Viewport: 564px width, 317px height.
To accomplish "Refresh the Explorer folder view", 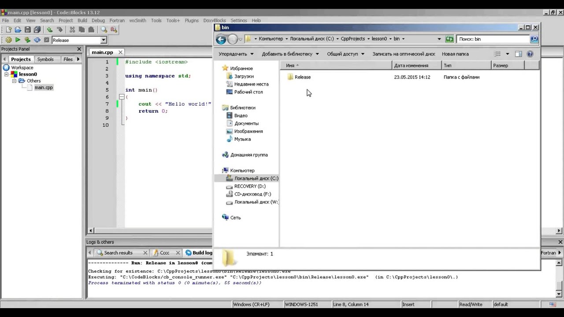I will click(x=449, y=39).
